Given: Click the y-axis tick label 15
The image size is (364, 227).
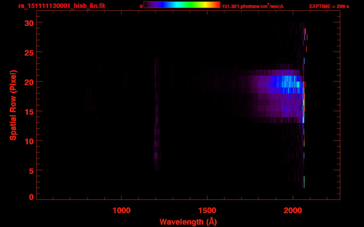Looking at the screenshot, I should 29,111.
